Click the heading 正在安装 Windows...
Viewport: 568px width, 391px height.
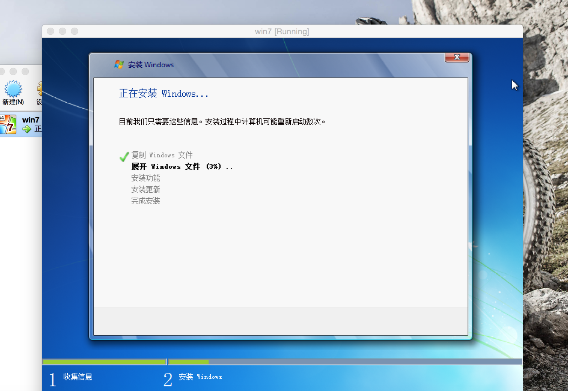click(163, 94)
